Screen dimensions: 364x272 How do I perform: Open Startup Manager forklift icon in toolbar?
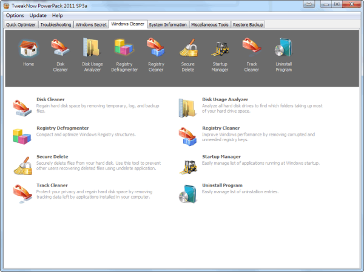pyautogui.click(x=220, y=48)
